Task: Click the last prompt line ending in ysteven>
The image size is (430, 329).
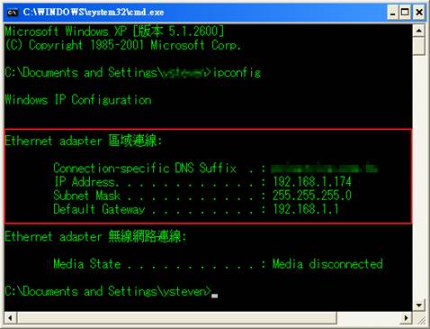Action: (108, 291)
